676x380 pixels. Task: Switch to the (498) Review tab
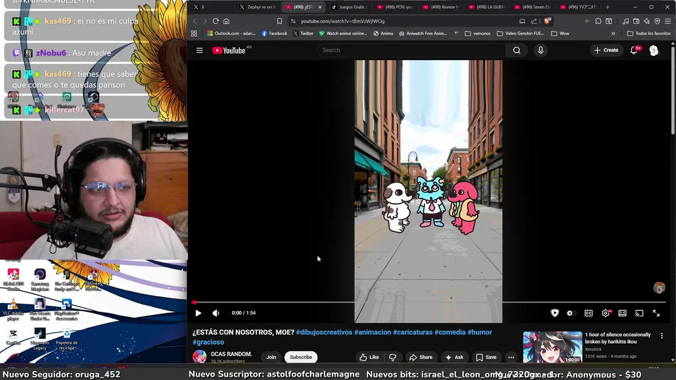(x=440, y=7)
